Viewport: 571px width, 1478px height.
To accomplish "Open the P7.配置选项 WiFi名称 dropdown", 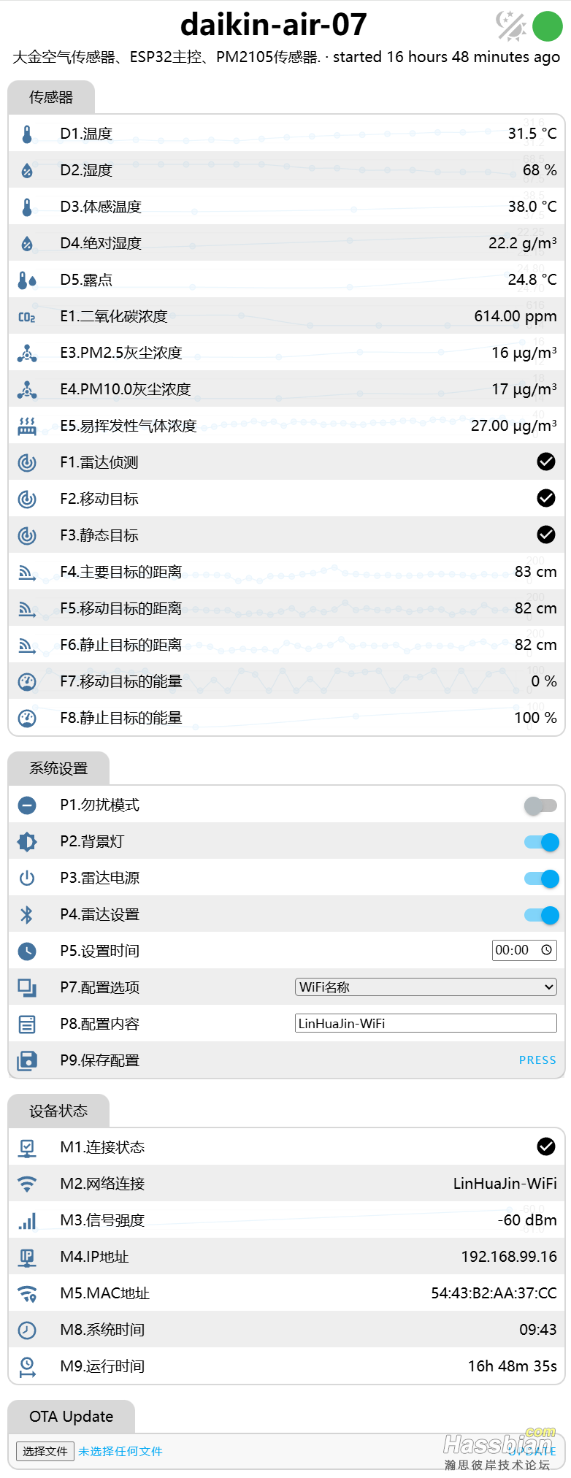I will pos(426,987).
